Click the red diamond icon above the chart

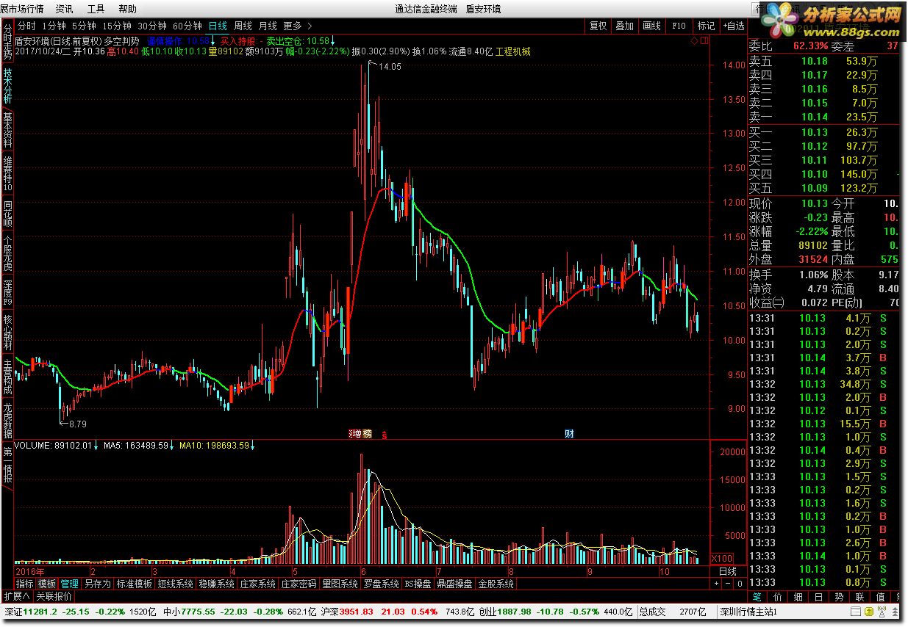point(694,40)
